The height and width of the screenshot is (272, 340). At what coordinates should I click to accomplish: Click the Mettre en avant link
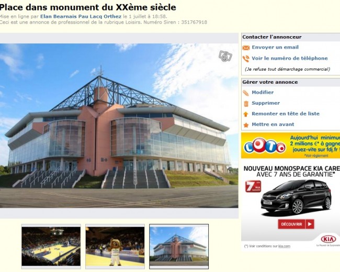(x=273, y=124)
